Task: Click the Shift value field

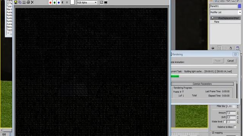Action: click(x=231, y=117)
